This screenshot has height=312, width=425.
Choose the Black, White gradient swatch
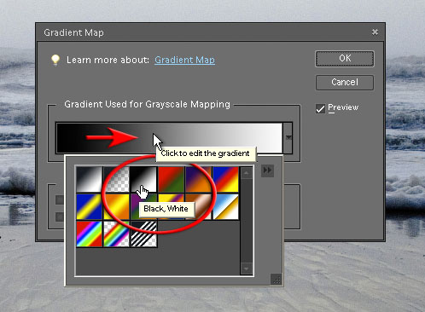143,179
